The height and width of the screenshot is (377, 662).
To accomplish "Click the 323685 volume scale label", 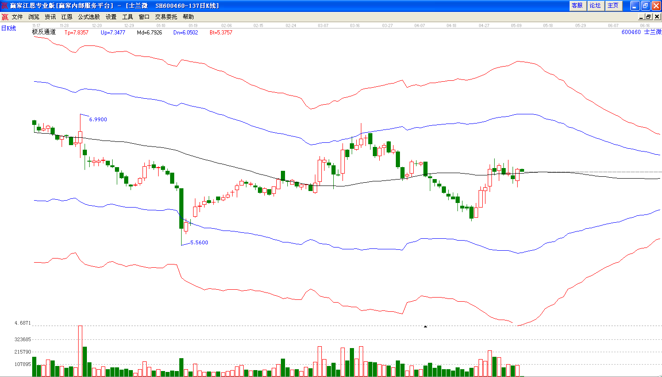I will coord(23,340).
